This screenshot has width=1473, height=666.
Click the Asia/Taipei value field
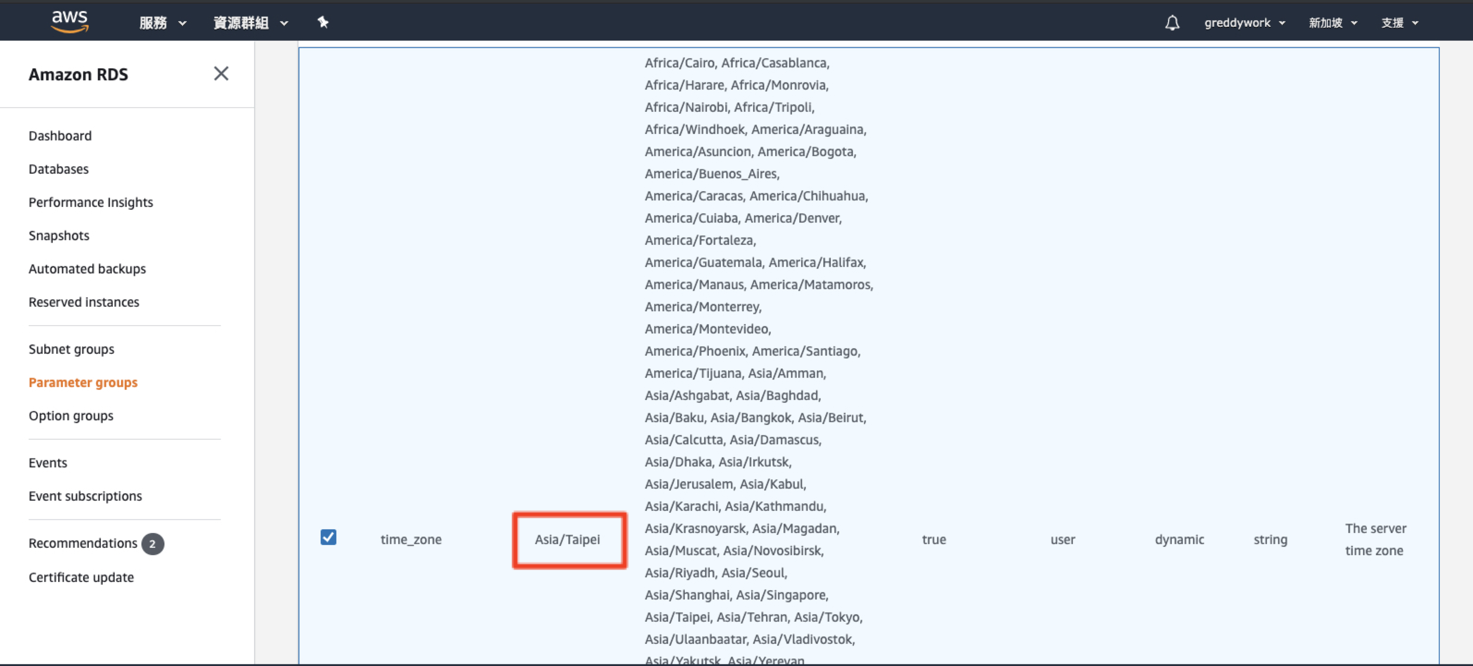click(x=568, y=539)
